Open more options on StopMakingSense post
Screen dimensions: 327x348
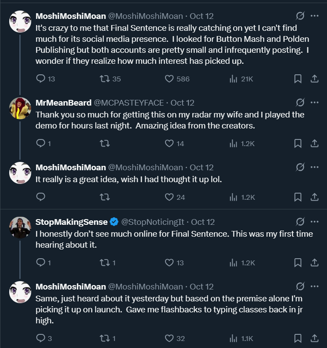point(314,221)
